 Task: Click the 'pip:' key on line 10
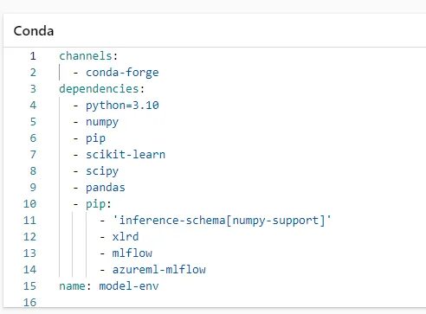point(99,204)
